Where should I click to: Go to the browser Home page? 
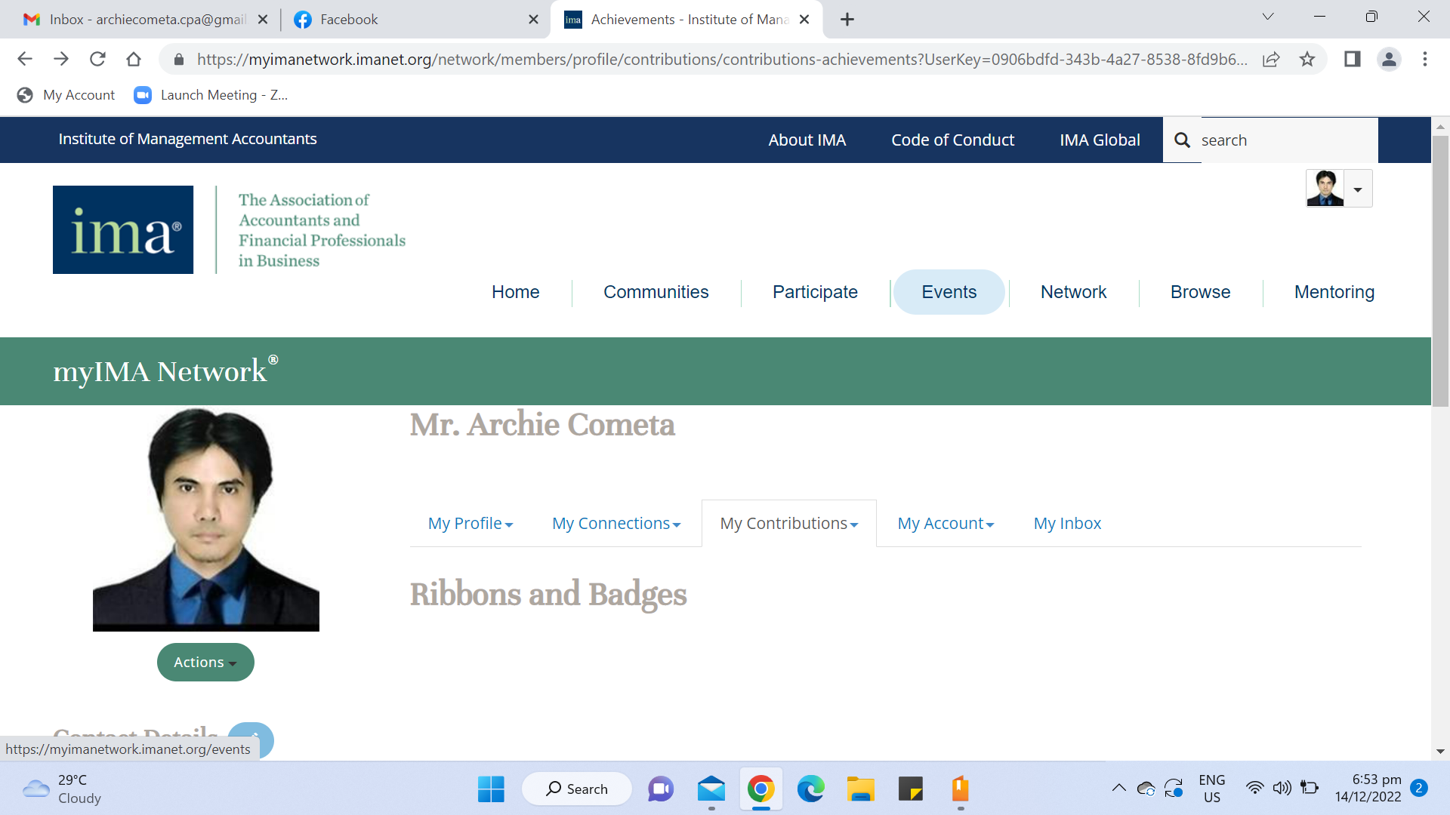pos(134,59)
